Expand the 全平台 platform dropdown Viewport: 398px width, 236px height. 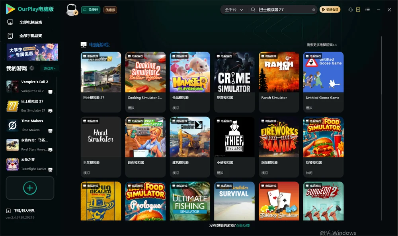pos(234,10)
